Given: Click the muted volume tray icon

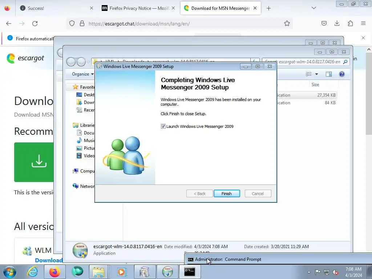Looking at the screenshot, I should pos(335,272).
